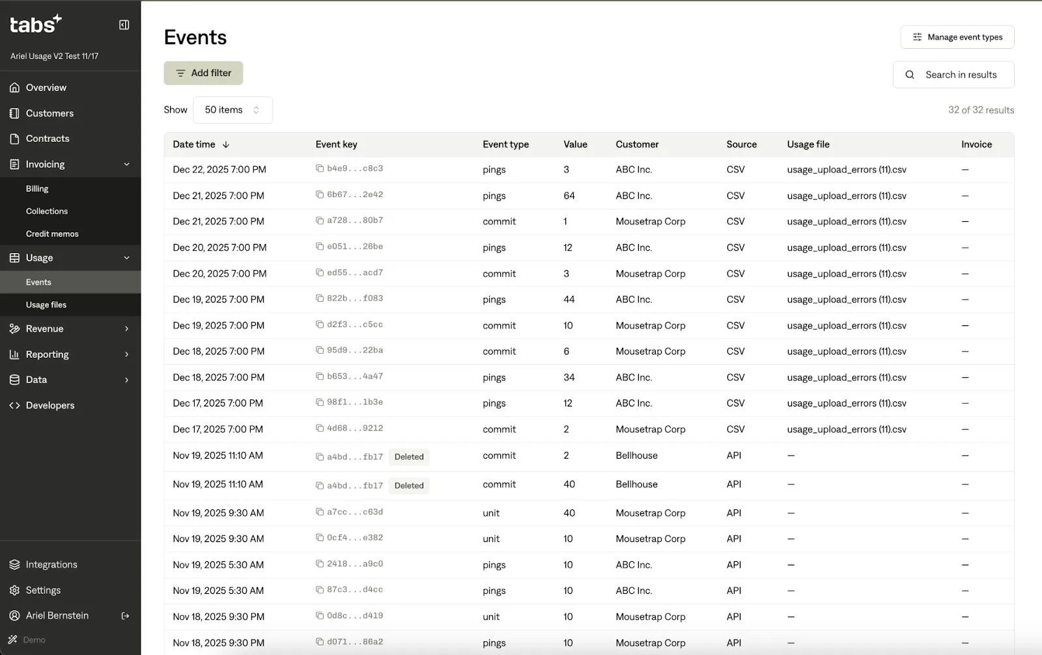
Task: Copy event key 6b67...2e42
Action: point(320,194)
